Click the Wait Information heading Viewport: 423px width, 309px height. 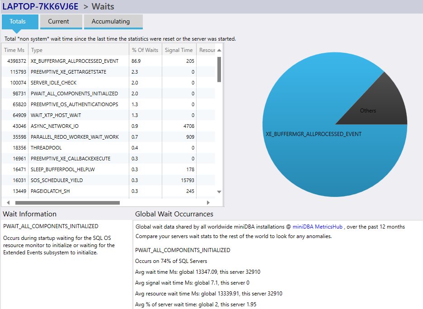click(x=30, y=214)
